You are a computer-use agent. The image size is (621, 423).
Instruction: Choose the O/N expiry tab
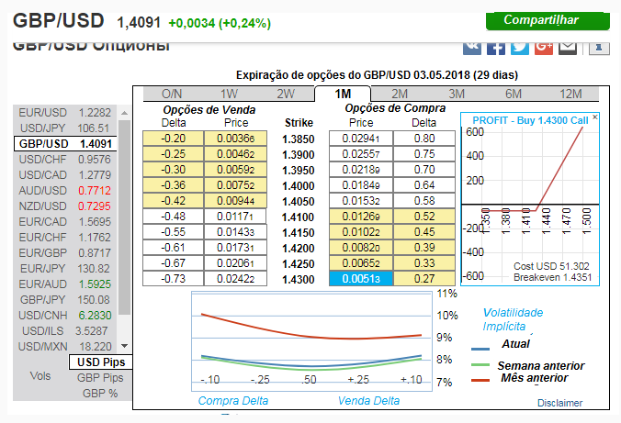point(172,94)
